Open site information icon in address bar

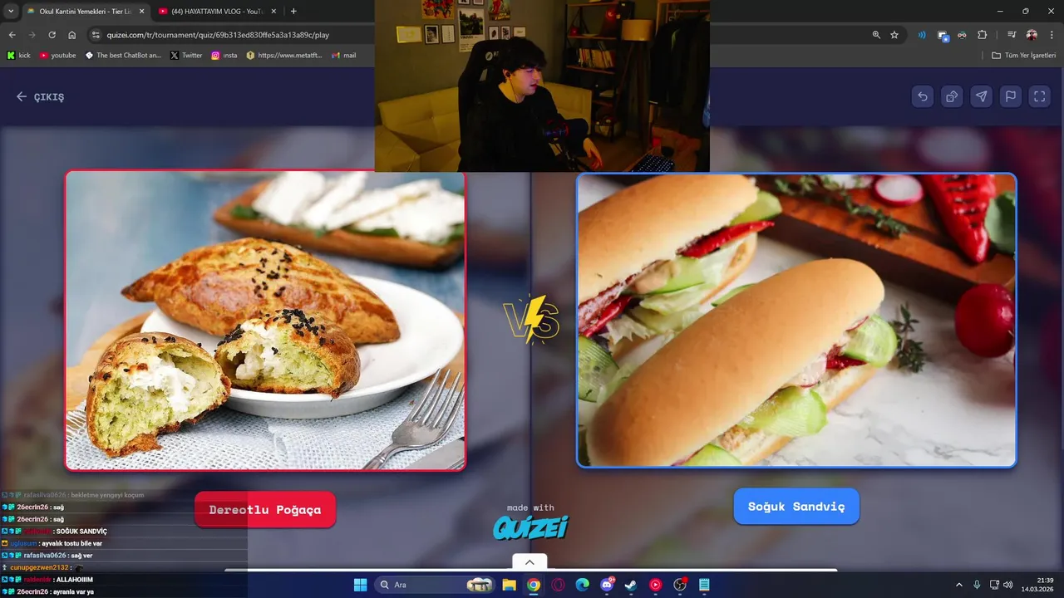click(96, 35)
